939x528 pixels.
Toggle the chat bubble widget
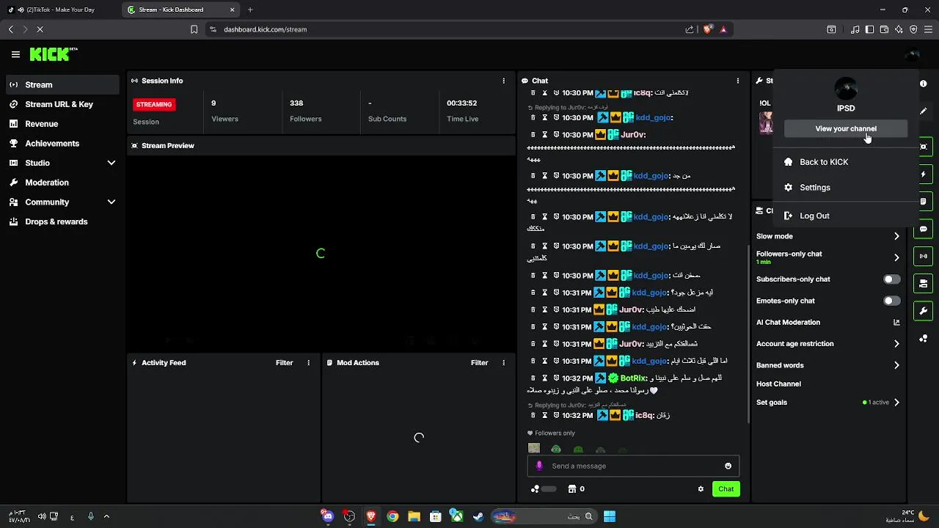923,229
